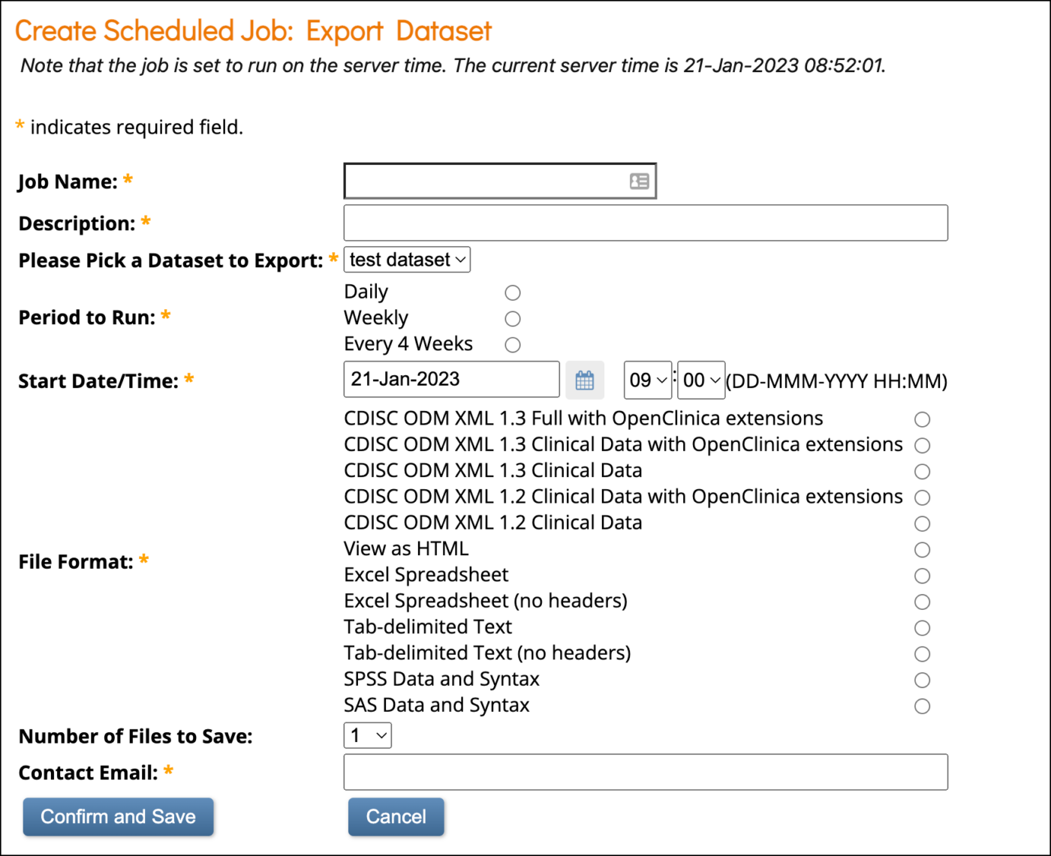Screen dimensions: 1051x856
Task: Open the minutes dropdown showing 00
Action: [700, 380]
